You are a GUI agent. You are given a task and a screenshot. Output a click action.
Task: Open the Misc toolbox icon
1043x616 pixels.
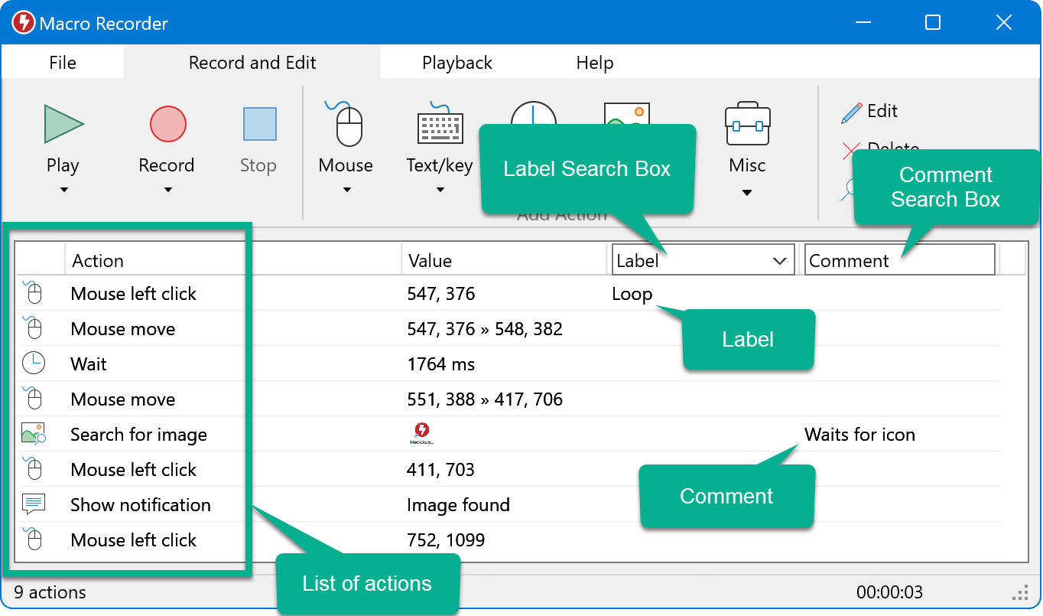(x=747, y=124)
